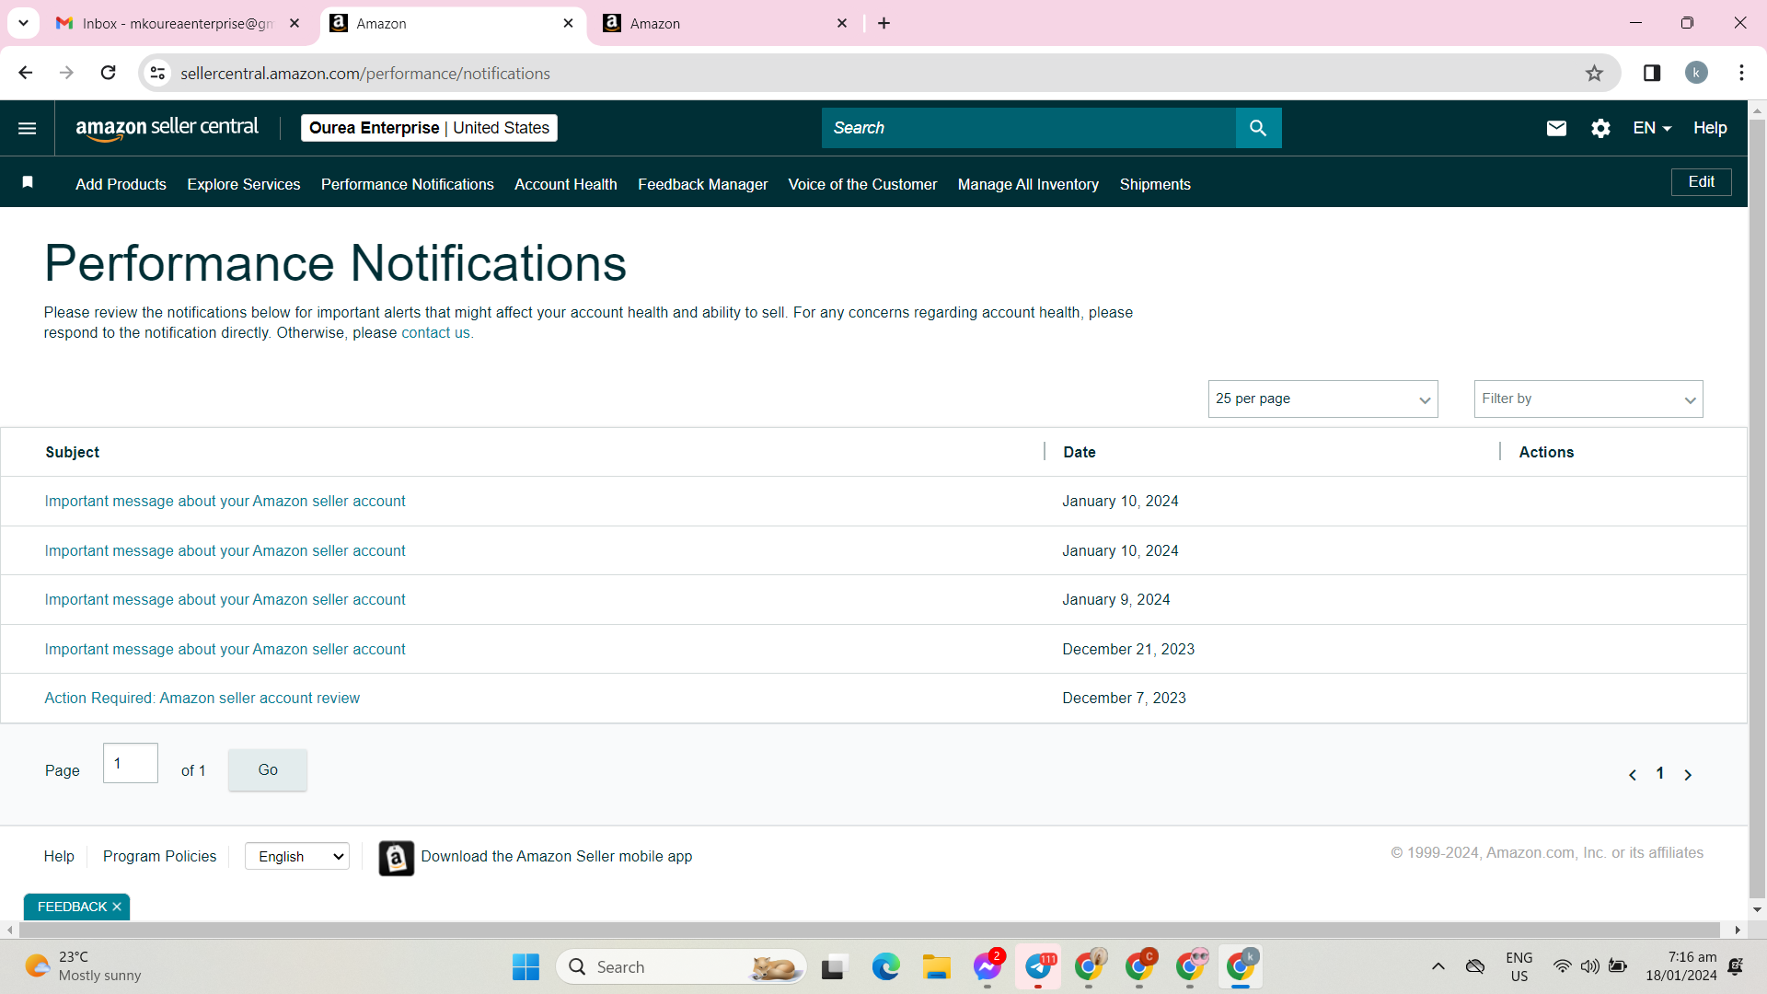This screenshot has height=994, width=1767.
Task: Expand the 25 per page dropdown
Action: tap(1322, 399)
